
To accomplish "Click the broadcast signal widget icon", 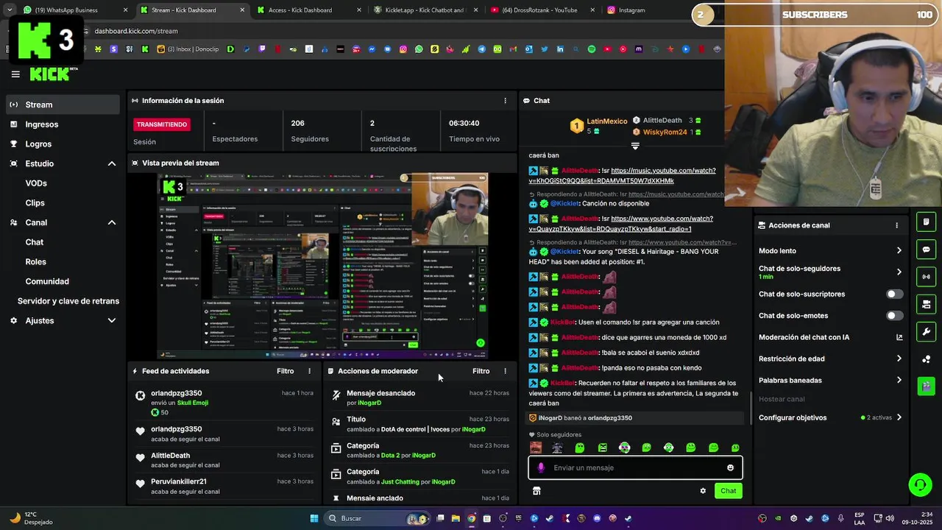I will click(927, 277).
